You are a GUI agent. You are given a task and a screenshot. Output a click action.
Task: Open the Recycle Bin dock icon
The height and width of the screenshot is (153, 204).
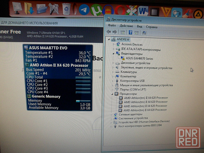tap(66, 9)
